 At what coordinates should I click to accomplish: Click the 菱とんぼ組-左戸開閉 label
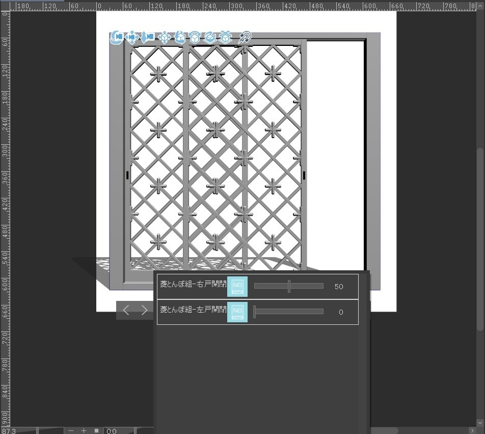193,309
